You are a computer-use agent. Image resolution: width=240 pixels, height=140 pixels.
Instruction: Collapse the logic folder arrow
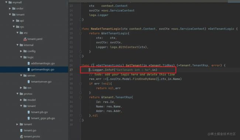pyautogui.click(x=21, y=57)
